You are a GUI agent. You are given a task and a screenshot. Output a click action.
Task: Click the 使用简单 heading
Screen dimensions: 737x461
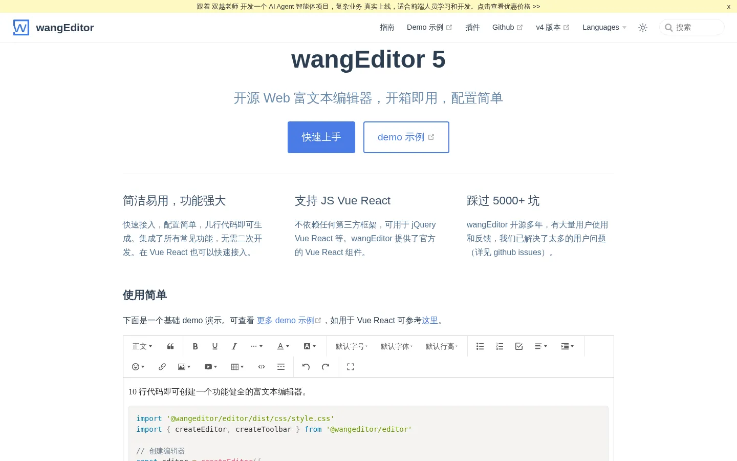145,295
